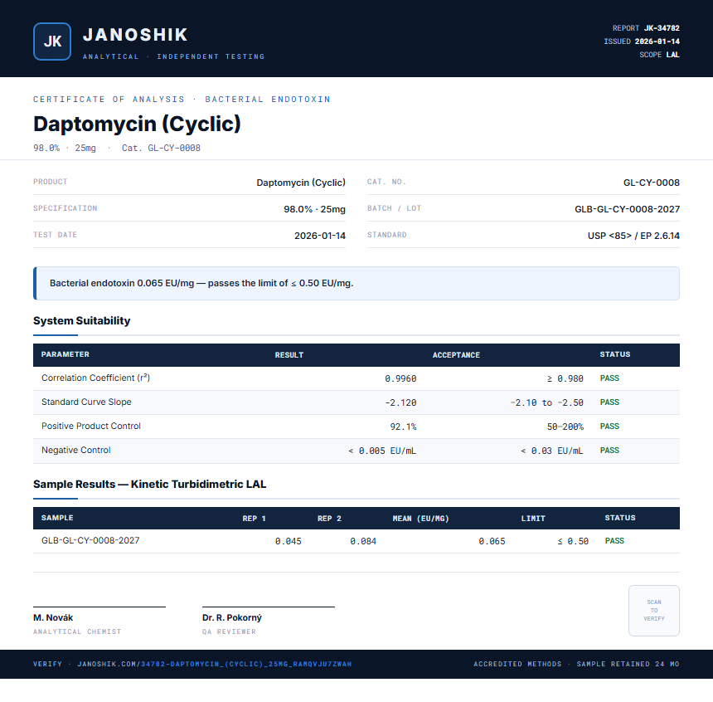Click signer name Dr. R. Pokorný

232,618
